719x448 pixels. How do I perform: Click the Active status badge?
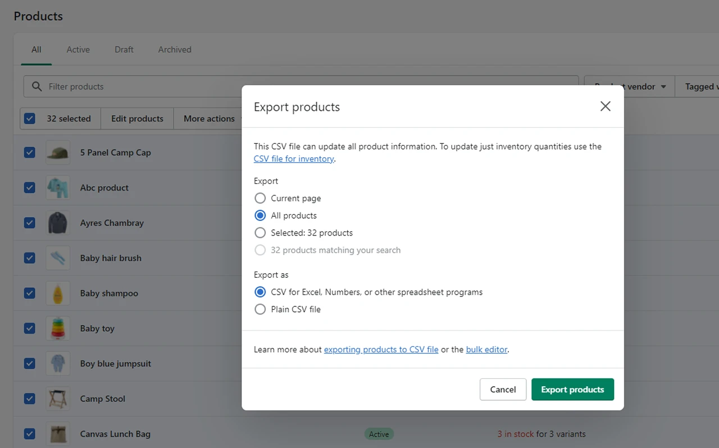(x=379, y=434)
